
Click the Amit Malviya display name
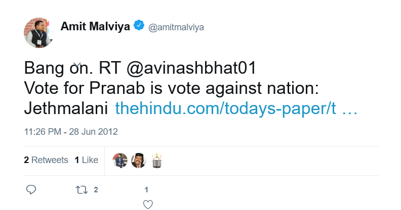pos(95,26)
